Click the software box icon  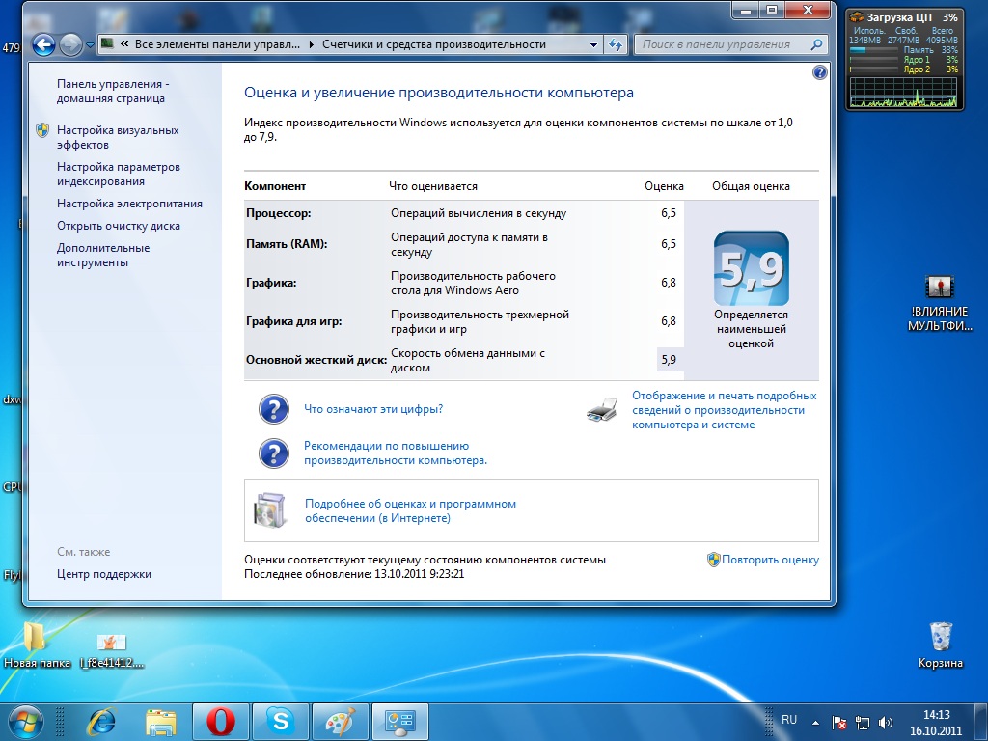(270, 510)
